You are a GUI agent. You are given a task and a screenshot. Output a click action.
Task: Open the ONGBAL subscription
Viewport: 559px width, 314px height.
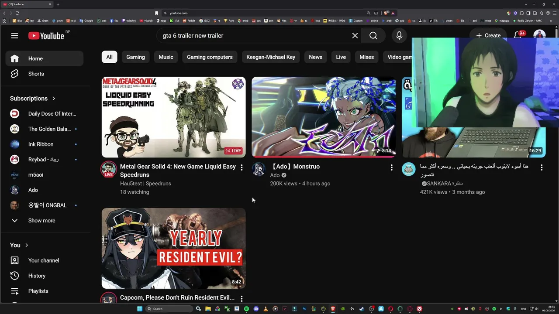[45, 205]
